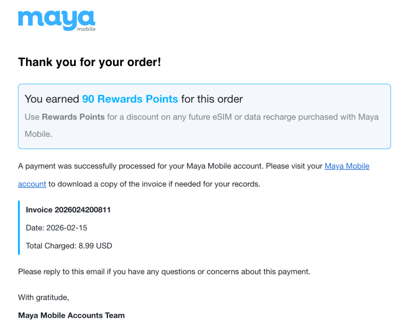Select the 'You earned' headline text

pos(52,99)
